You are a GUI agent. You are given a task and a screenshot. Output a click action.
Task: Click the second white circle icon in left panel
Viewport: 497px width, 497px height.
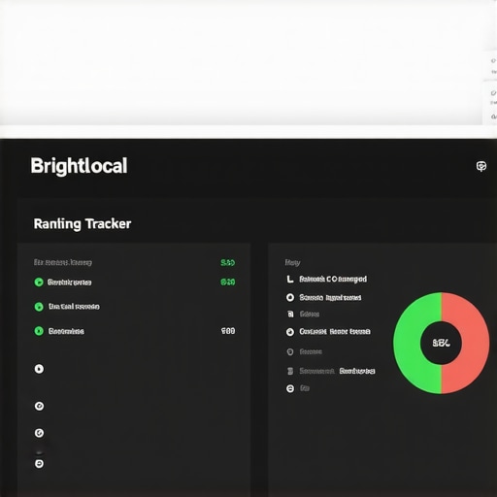pos(39,406)
